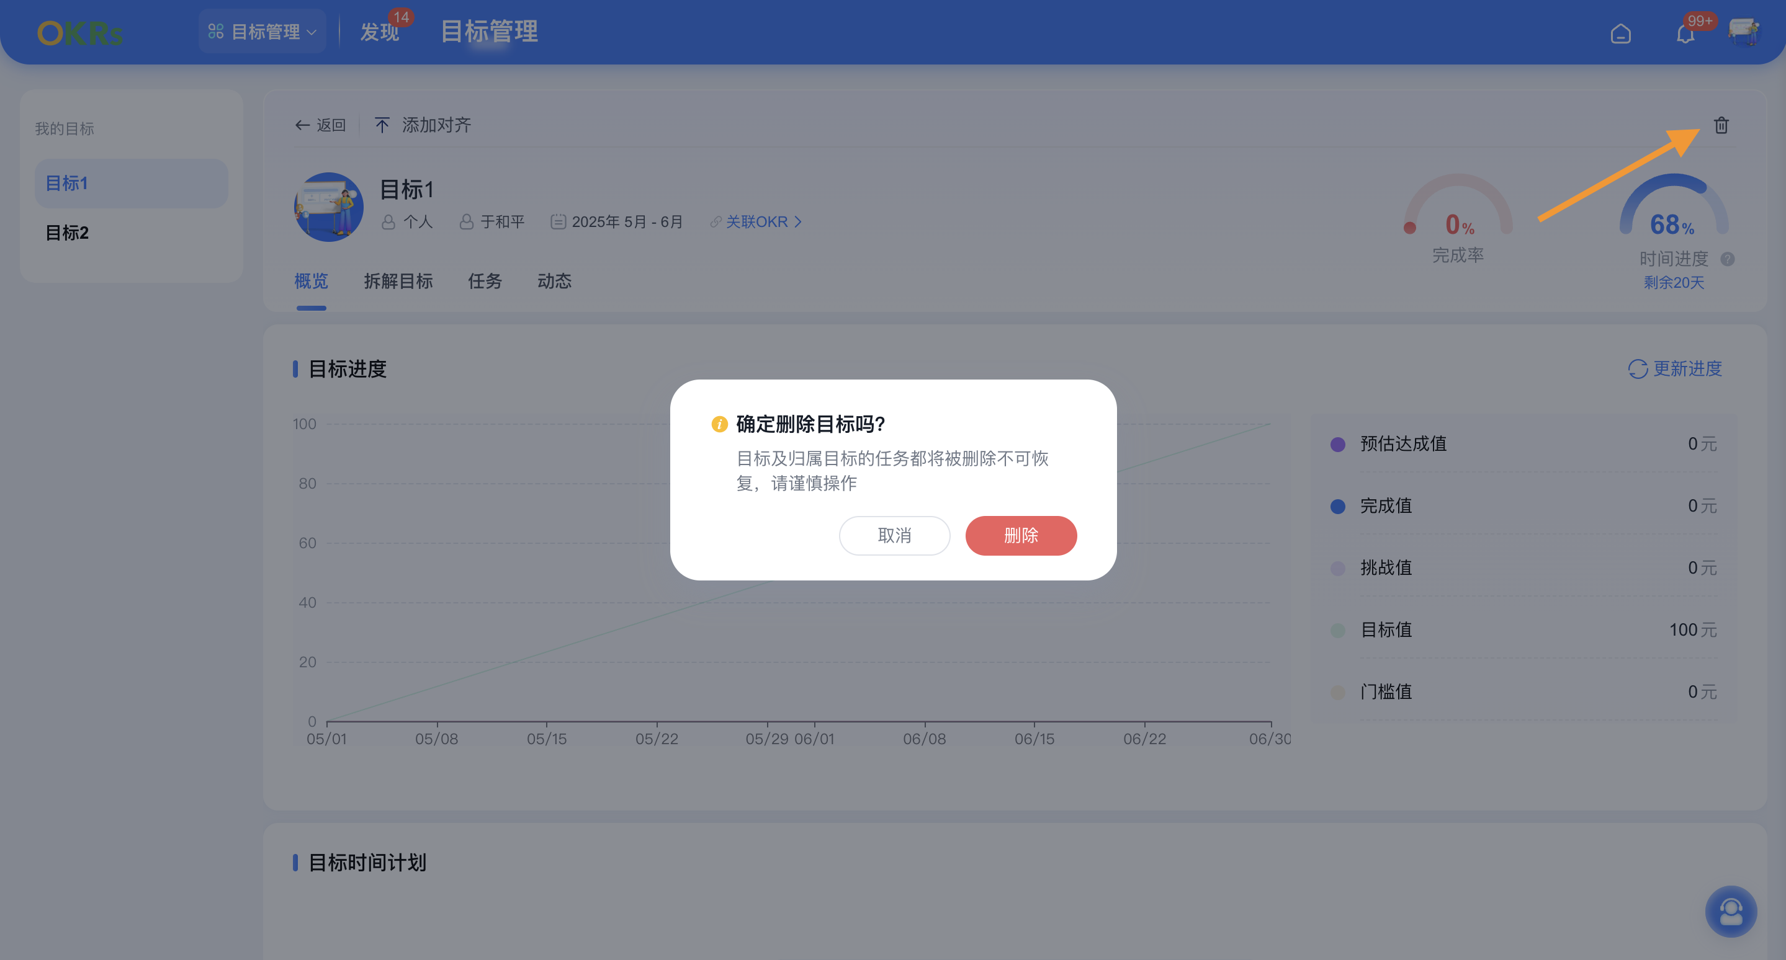The width and height of the screenshot is (1786, 960).
Task: Click the red 删除 button
Action: 1021,535
